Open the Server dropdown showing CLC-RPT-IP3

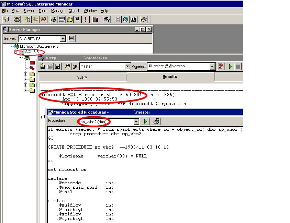pyautogui.click(x=63, y=38)
